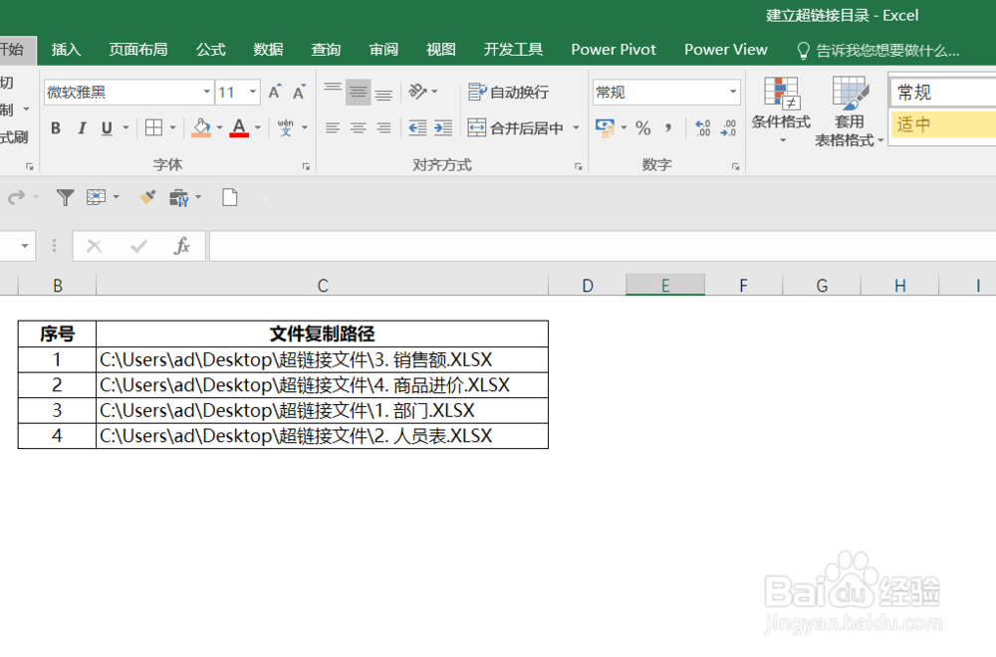Image resolution: width=996 pixels, height=657 pixels.
Task: Click the redo arrow in quick toolbar
Action: point(17,197)
